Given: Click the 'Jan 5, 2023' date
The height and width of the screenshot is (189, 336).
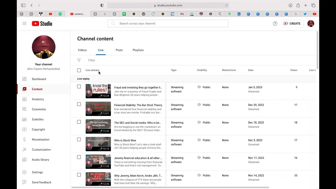Looking at the screenshot, I should (x=255, y=87).
